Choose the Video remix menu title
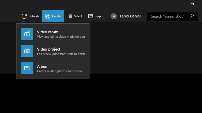Viewport: 202px width, 113px height. (x=48, y=32)
